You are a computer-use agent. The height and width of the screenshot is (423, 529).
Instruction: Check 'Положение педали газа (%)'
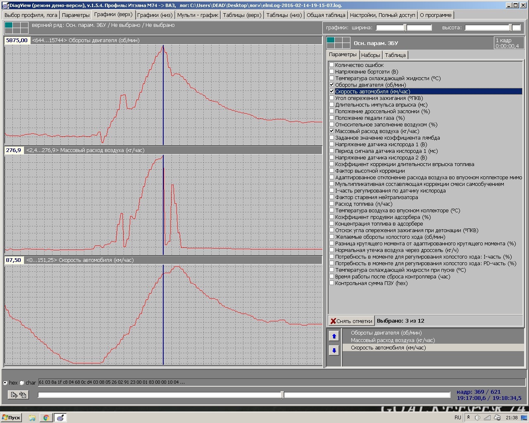pos(331,118)
